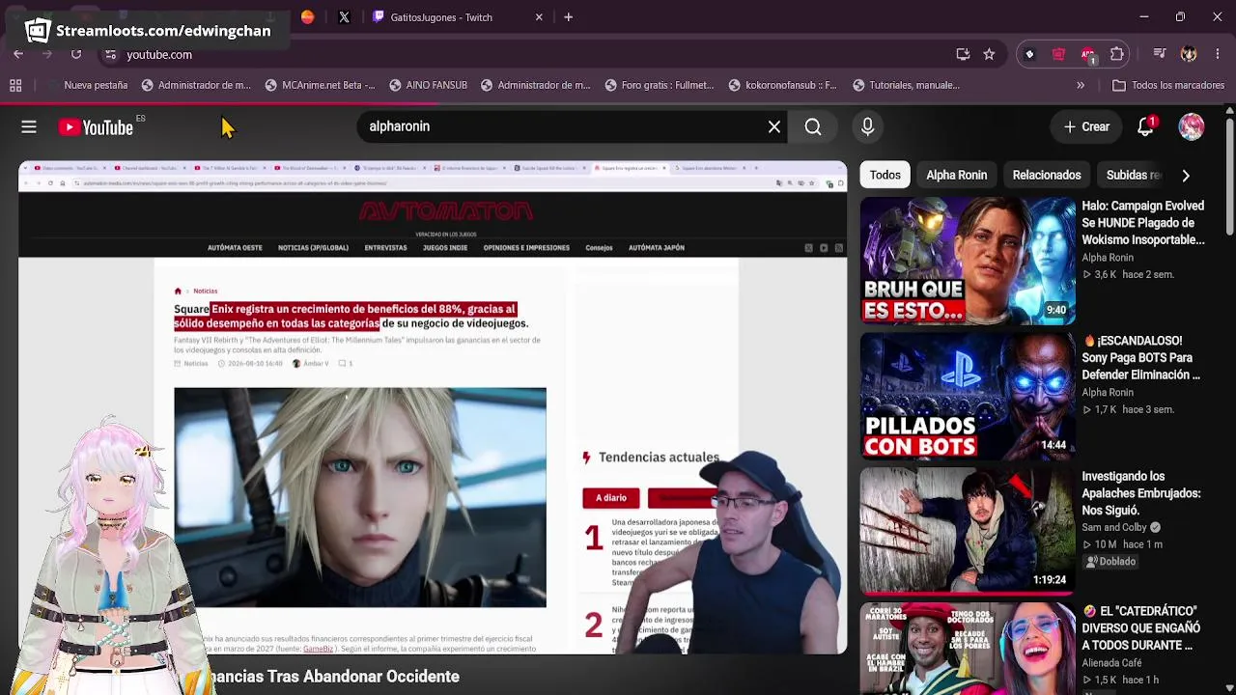The height and width of the screenshot is (695, 1236).
Task: Open the apps grid in the bookmarks bar
Action: pos(15,85)
